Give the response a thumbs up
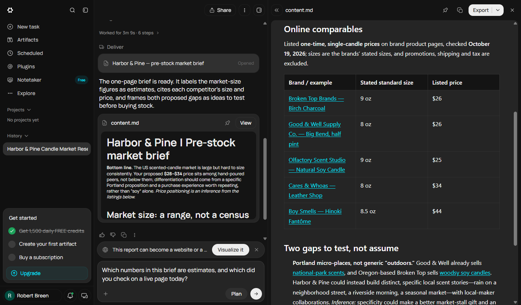 102,235
